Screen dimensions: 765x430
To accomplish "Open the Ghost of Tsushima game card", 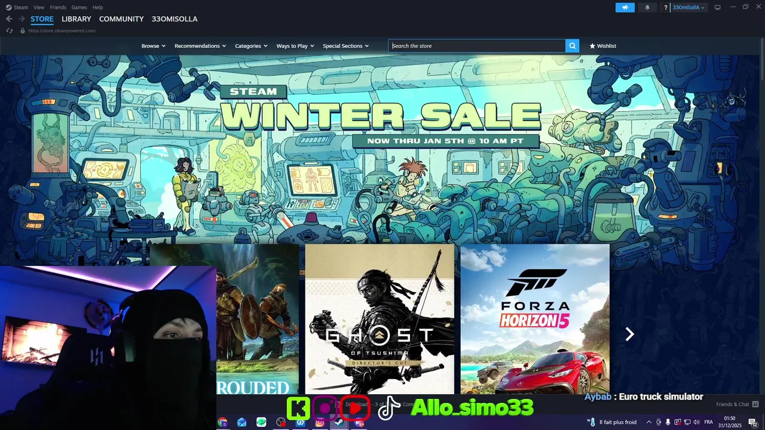I will 380,319.
